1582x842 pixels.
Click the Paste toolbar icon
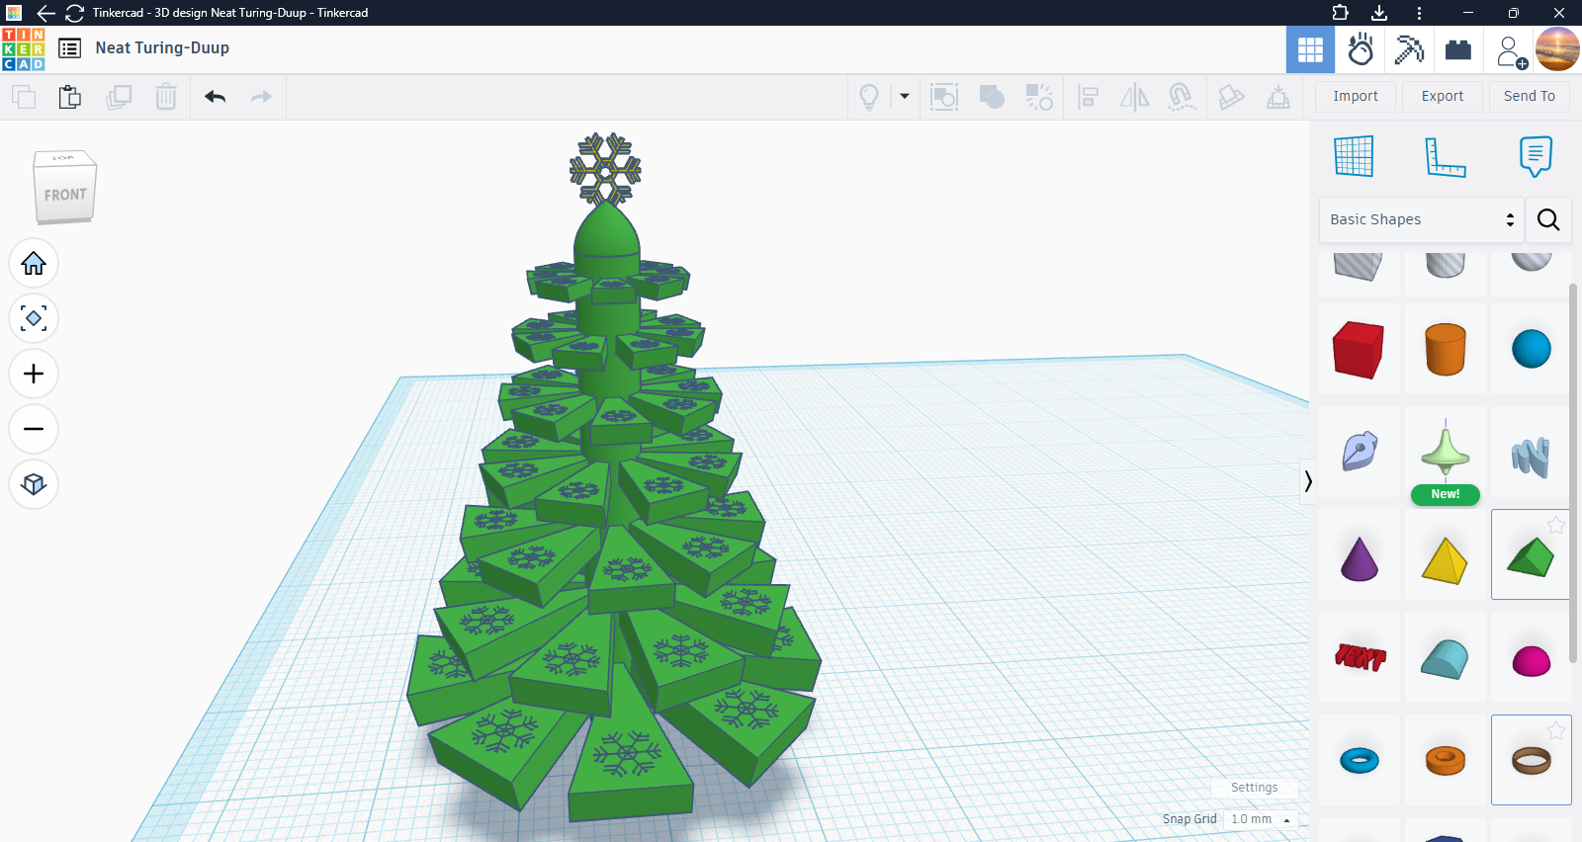tap(70, 97)
